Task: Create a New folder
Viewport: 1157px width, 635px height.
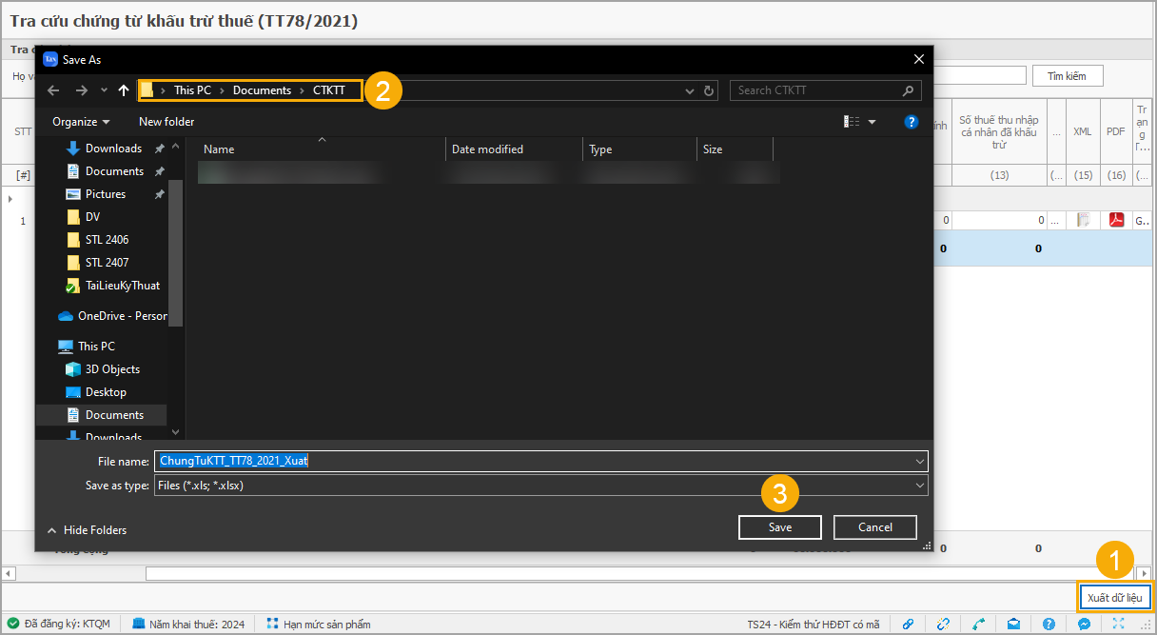Action: coord(167,122)
